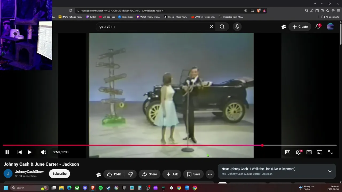Click the Ask button below the video

click(172, 174)
